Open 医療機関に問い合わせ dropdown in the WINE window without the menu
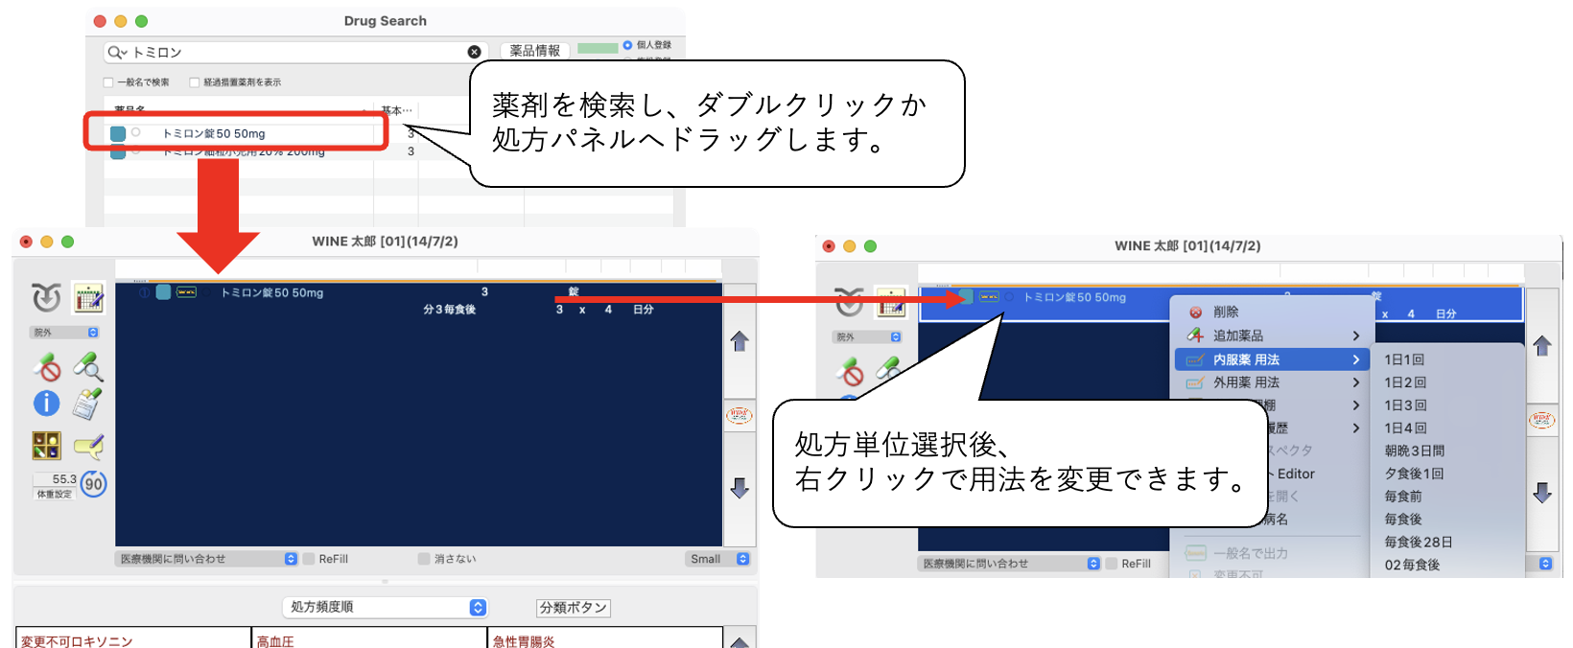The width and height of the screenshot is (1573, 648). coord(206,559)
